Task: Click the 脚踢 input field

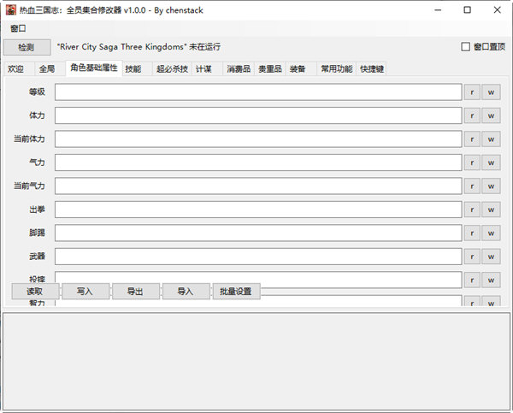Action: pos(258,233)
